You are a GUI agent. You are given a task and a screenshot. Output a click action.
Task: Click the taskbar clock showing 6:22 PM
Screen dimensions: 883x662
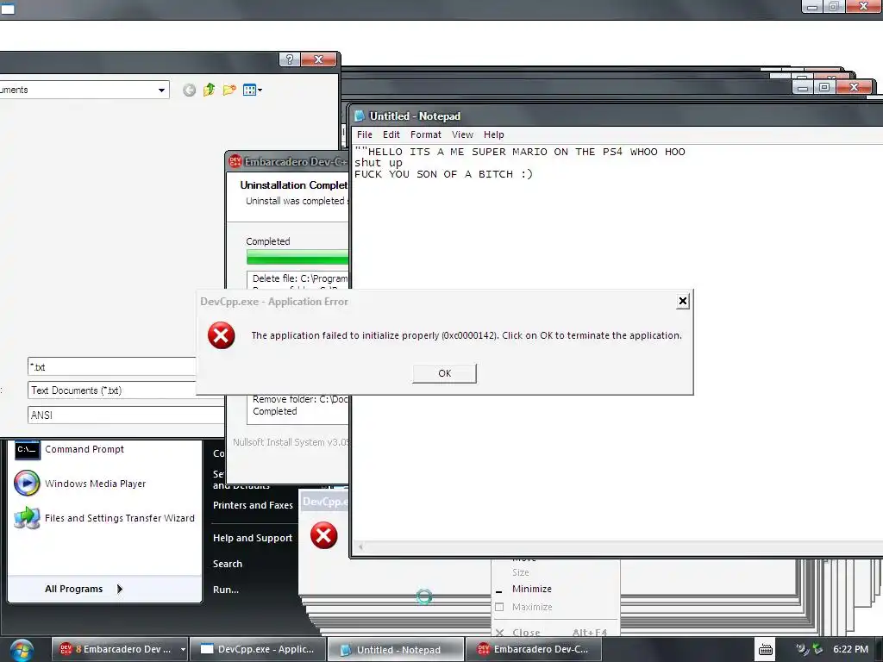850,649
